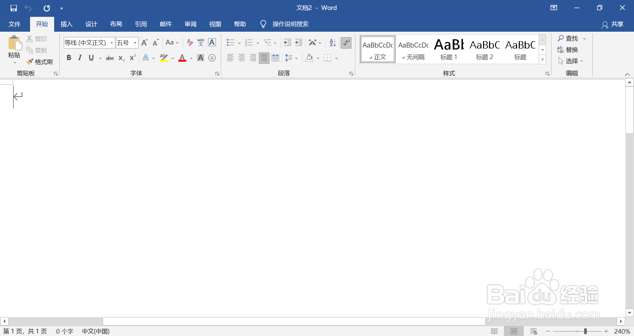The width and height of the screenshot is (634, 336).
Task: Open borders dropdown arrow
Action: (x=336, y=58)
